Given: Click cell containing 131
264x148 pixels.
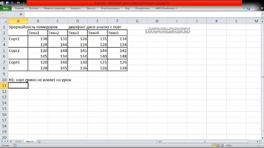Looking at the screenshot, I should [x=58, y=39].
